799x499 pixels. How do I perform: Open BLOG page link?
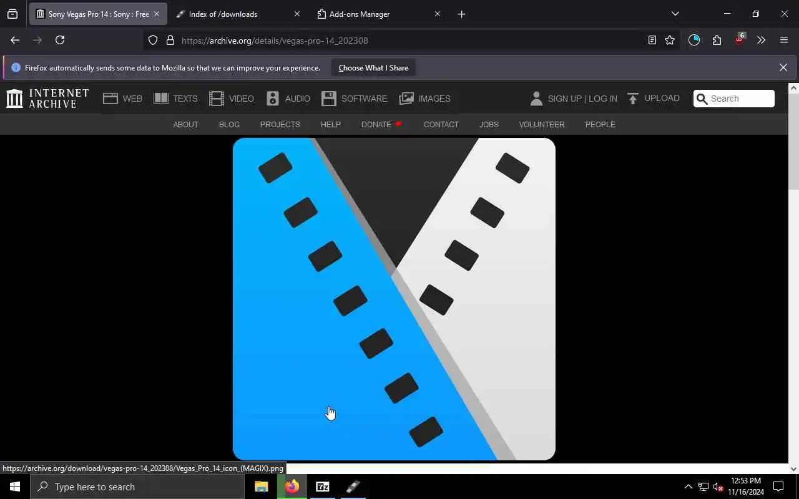229,124
